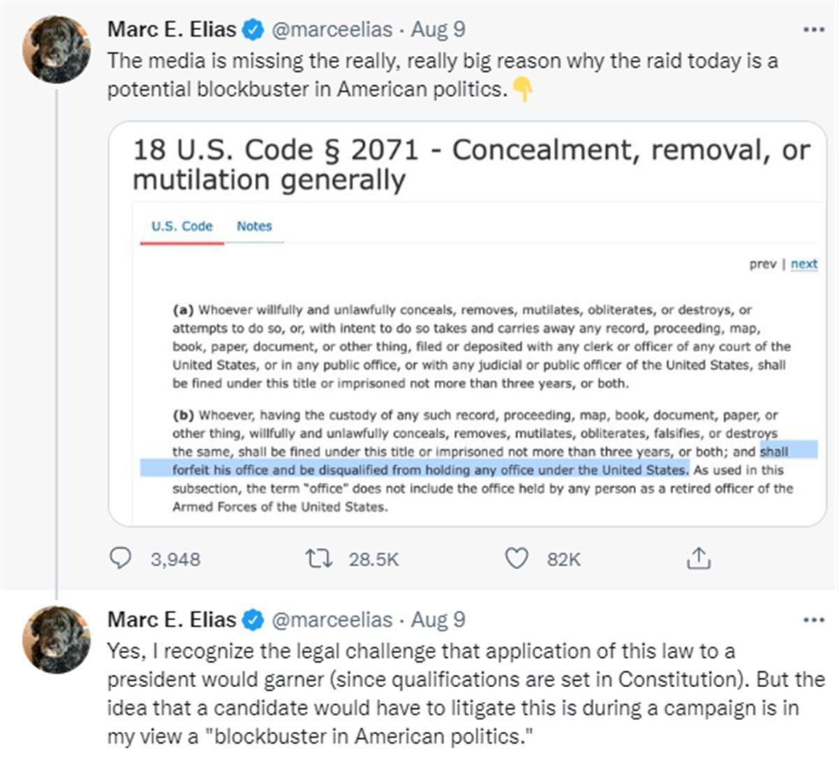
Task: Click the retweet arrows icon
Action: point(319,559)
